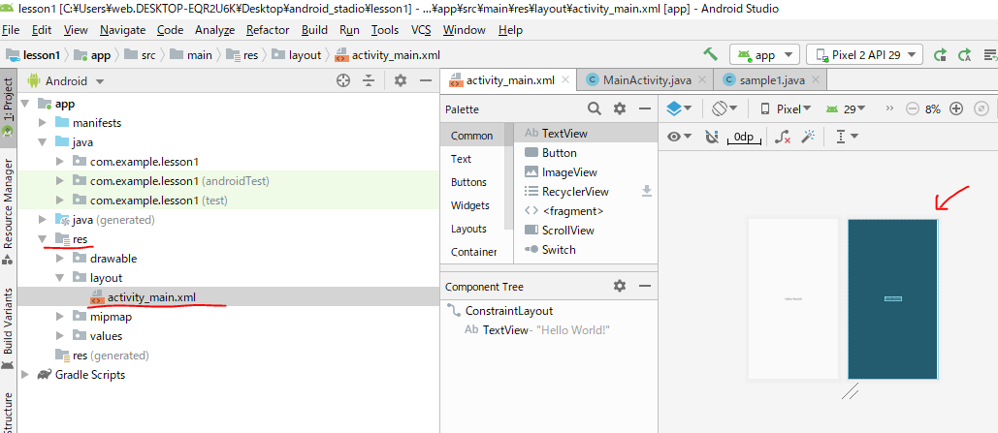Open Component Tree settings gear

620,286
